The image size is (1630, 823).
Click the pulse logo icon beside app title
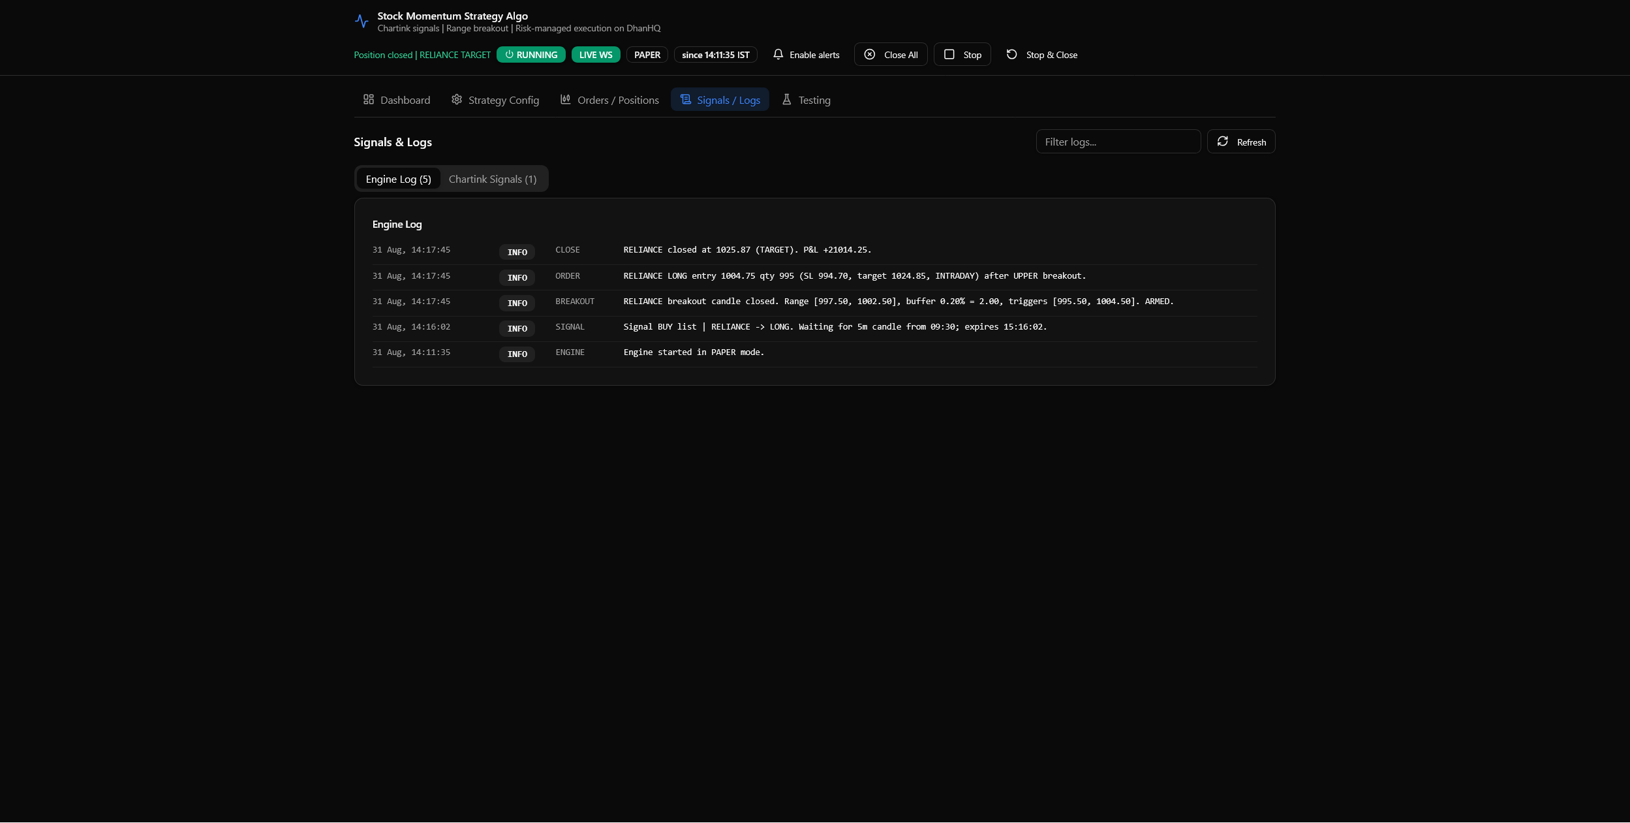tap(361, 22)
